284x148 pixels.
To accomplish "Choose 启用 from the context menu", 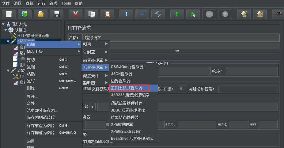I will [53, 141].
